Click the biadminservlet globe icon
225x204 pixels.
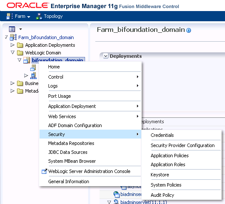click(117, 194)
